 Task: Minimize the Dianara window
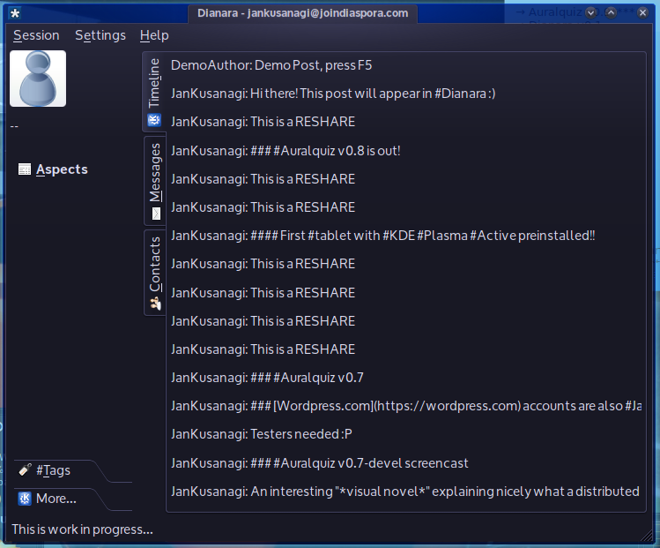click(591, 12)
